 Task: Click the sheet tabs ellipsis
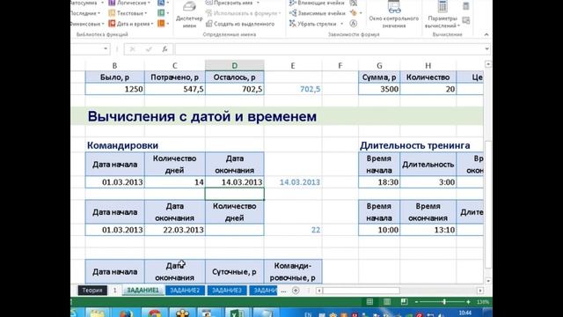pos(283,291)
